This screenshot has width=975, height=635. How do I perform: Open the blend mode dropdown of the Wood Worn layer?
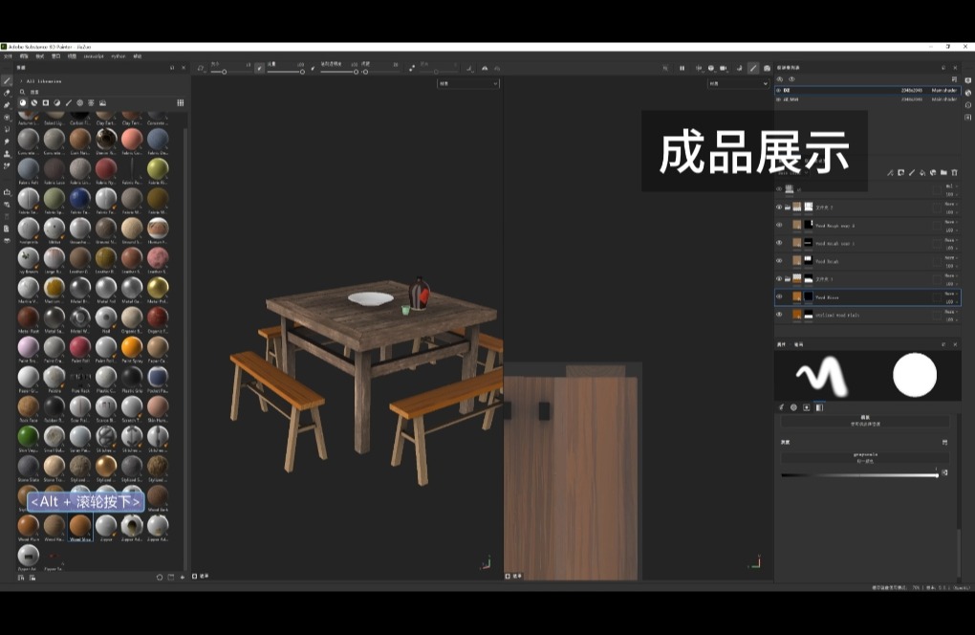click(948, 294)
